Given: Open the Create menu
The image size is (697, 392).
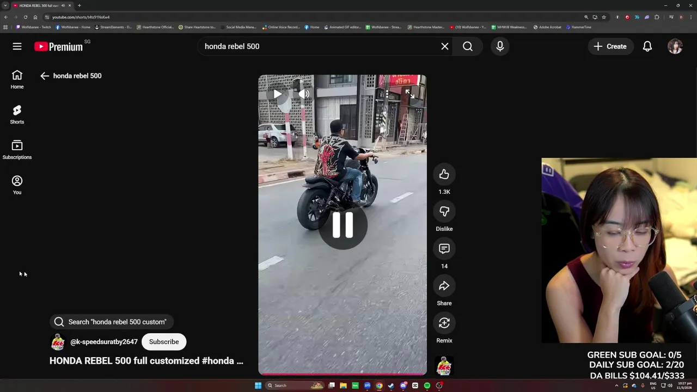Looking at the screenshot, I should tap(610, 46).
